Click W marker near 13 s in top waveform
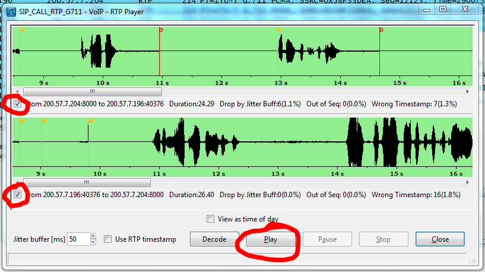Image resolution: width=485 pixels, height=272 pixels. click(x=279, y=30)
